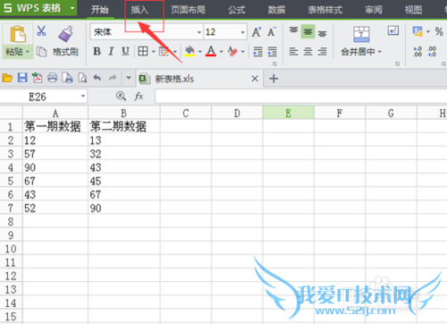The width and height of the screenshot is (447, 324).
Task: Click the Cut scissors icon
Action: (x=41, y=30)
